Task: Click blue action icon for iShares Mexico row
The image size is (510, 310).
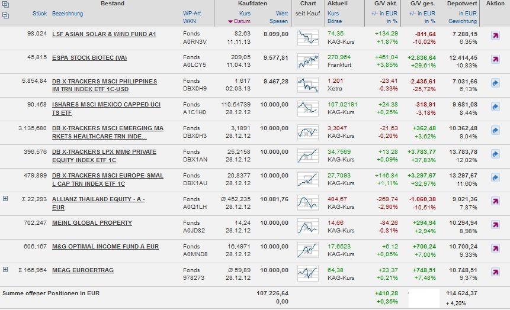Action: click(495, 108)
